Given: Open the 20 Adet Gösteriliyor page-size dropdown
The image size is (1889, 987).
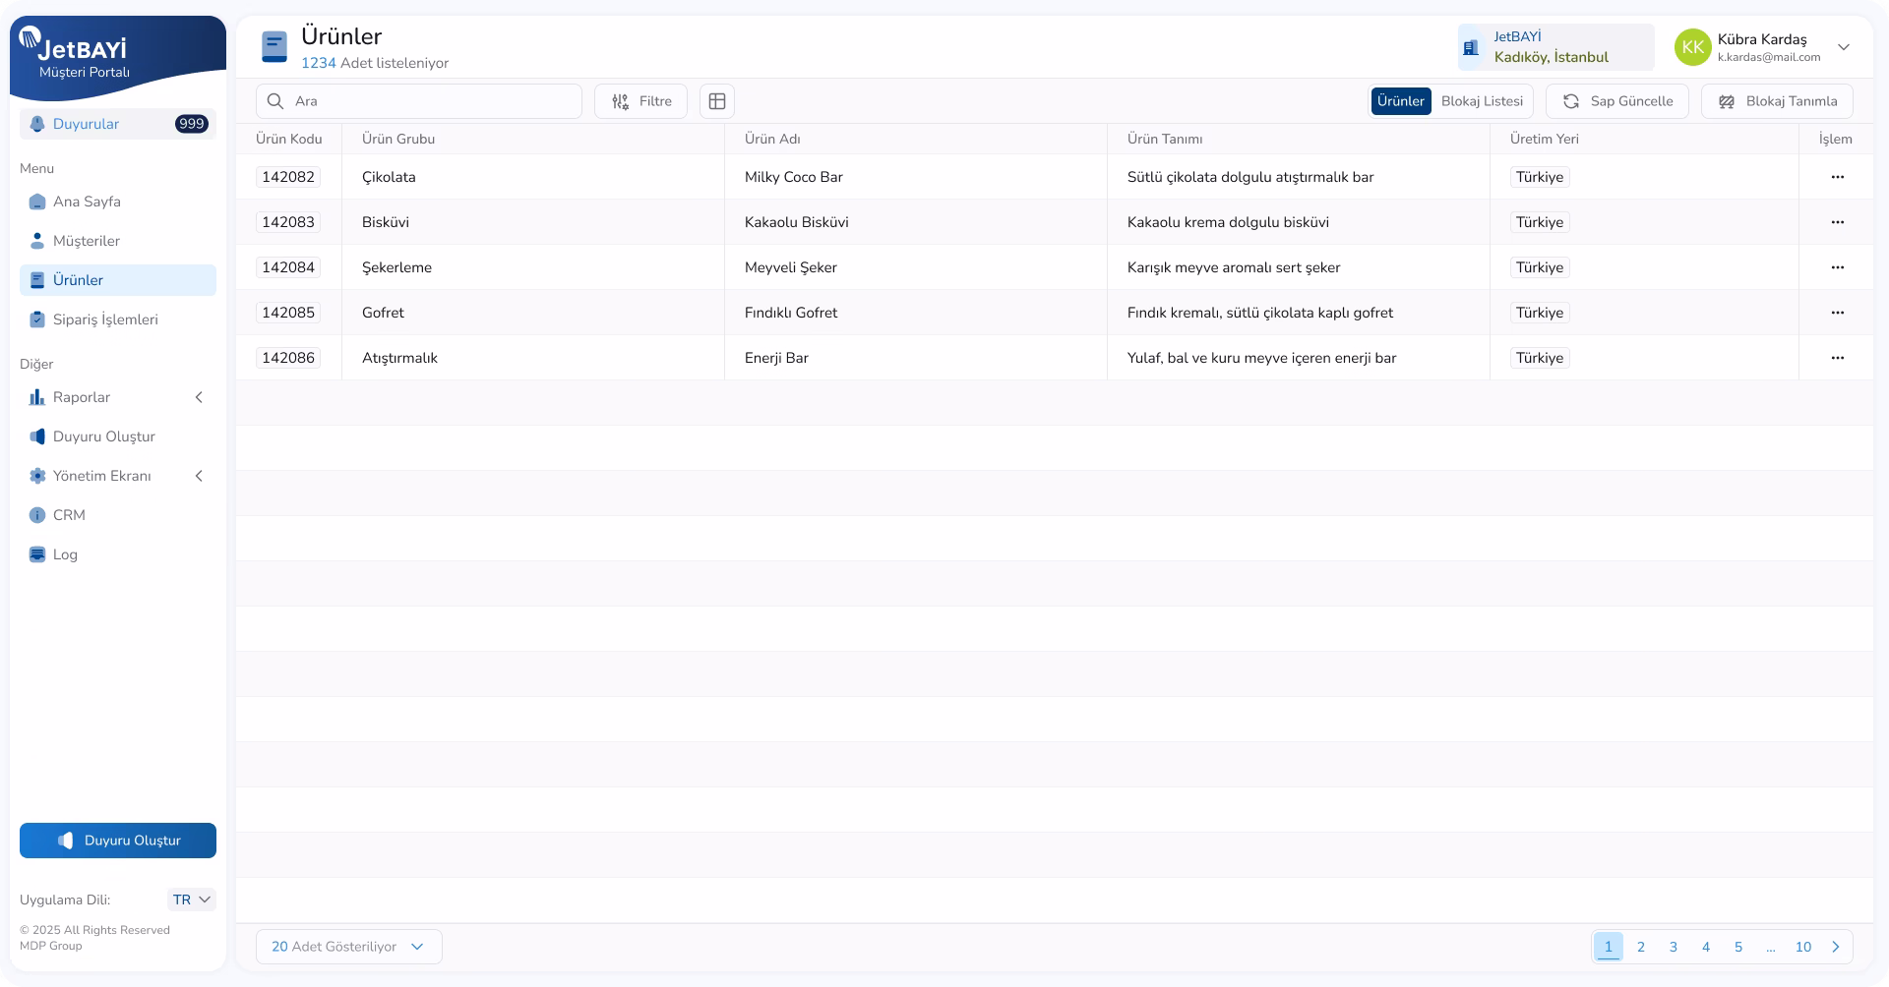Looking at the screenshot, I should [x=348, y=947].
